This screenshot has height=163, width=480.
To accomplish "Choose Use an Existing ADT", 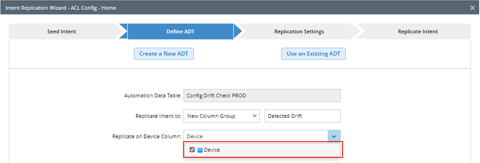I will coord(313,54).
